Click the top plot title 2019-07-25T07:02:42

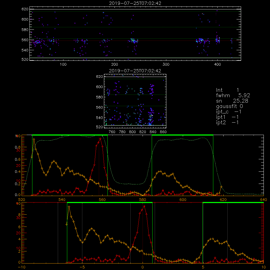(x=135, y=3)
